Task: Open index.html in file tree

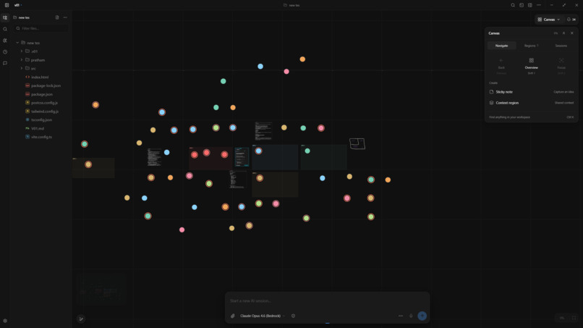Action: pyautogui.click(x=40, y=77)
